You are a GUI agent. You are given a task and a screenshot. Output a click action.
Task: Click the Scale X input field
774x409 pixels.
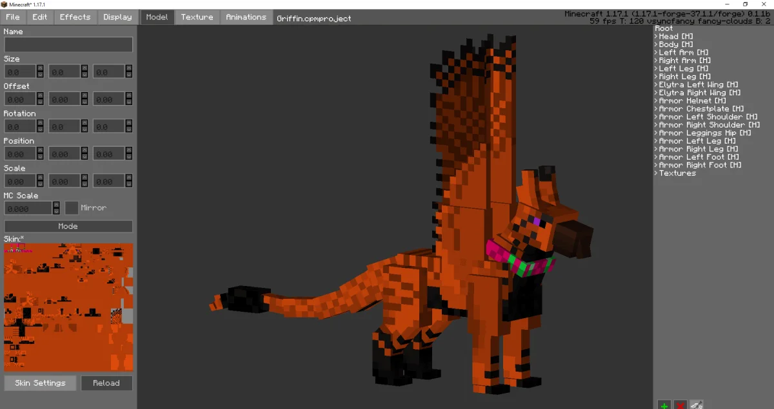[20, 181]
